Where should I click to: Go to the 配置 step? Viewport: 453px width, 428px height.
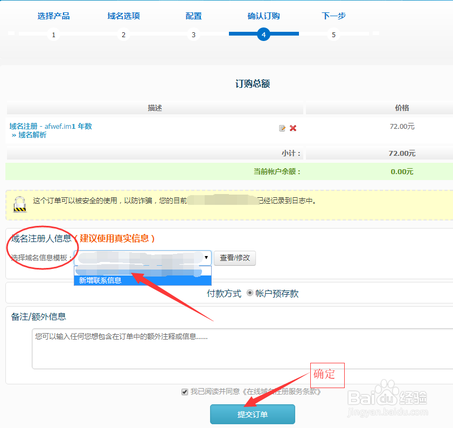193,16
